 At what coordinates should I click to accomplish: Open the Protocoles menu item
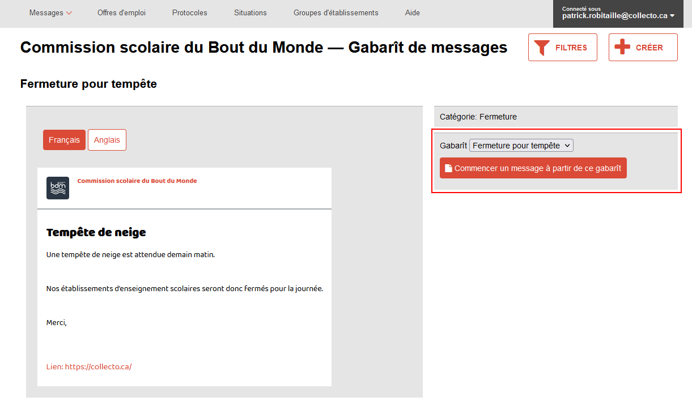click(x=190, y=13)
